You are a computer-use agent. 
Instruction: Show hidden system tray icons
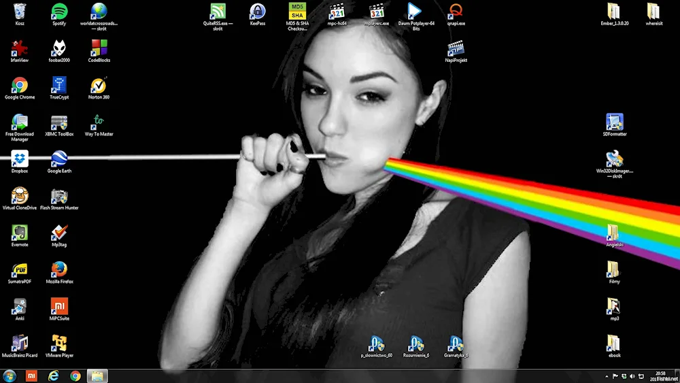tap(607, 376)
